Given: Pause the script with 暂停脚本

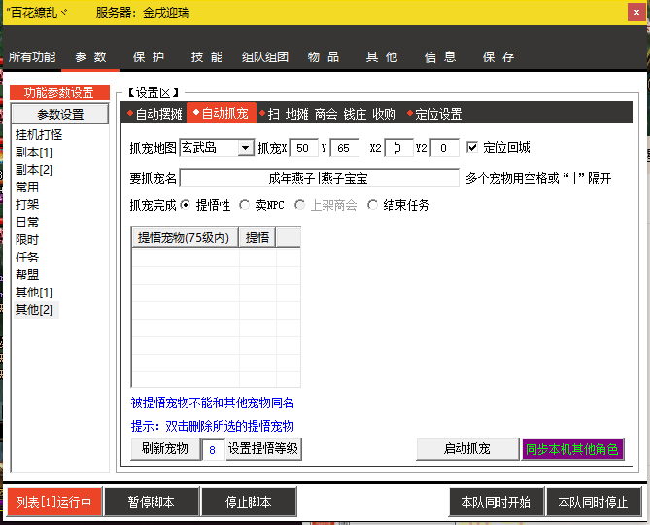Looking at the screenshot, I should click(152, 502).
